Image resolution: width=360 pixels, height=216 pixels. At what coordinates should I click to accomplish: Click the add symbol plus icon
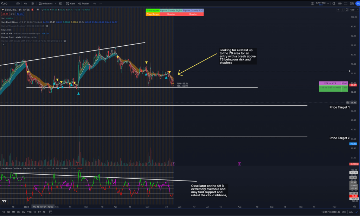(x=18, y=4)
